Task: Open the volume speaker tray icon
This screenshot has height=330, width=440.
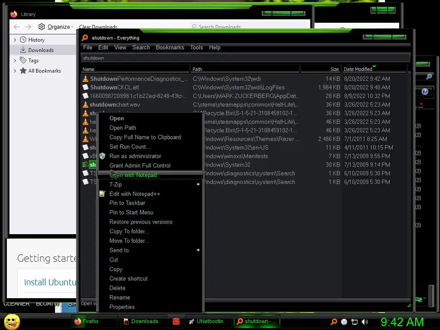Action: point(365,321)
